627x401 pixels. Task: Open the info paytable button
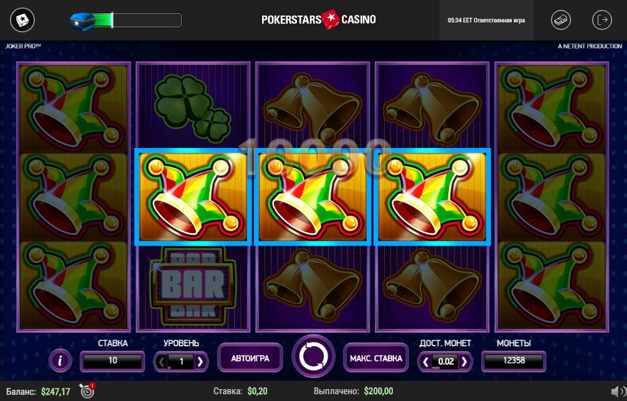[x=60, y=361]
